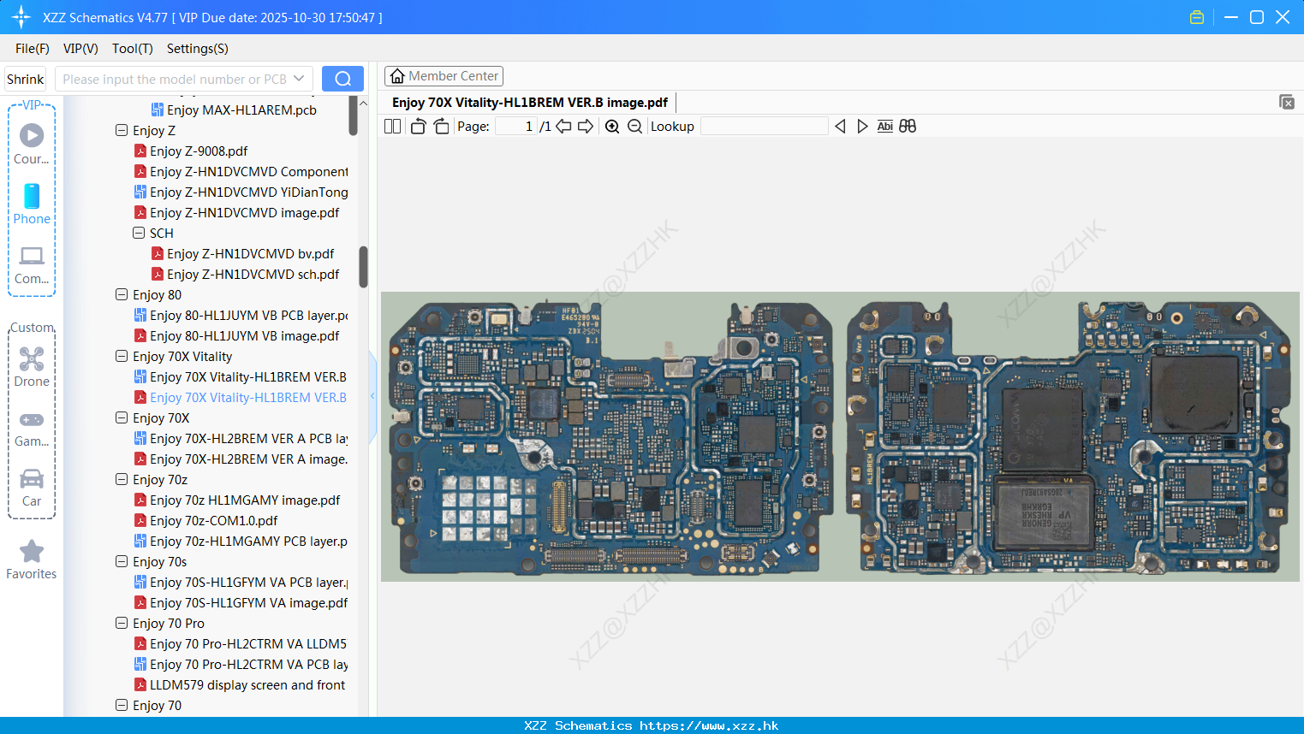The image size is (1304, 734).
Task: Select the Enjoy 70X Vitality image.pdf tab
Action: point(530,103)
